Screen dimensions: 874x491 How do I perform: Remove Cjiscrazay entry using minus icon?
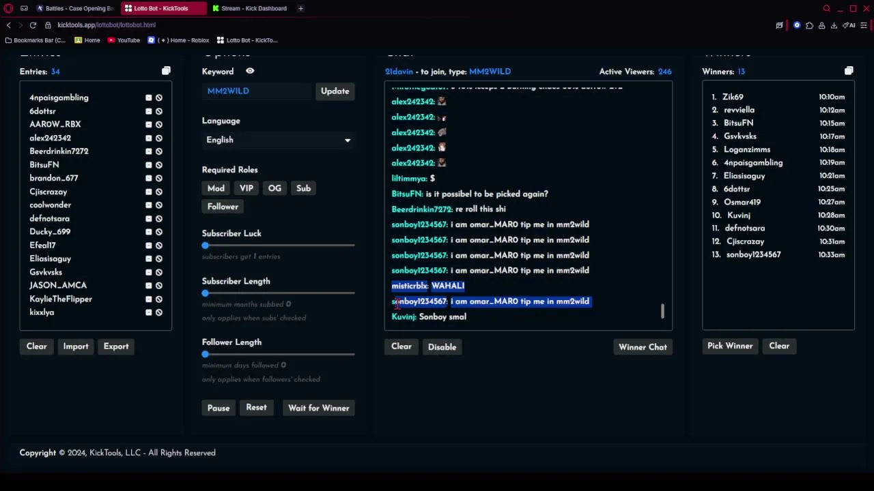[148, 192]
